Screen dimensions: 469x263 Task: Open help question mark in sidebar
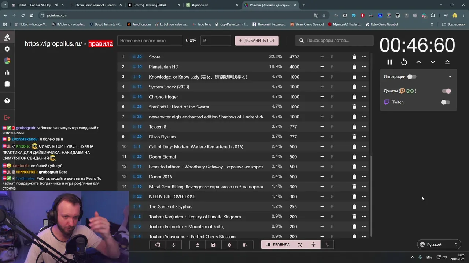tap(7, 101)
